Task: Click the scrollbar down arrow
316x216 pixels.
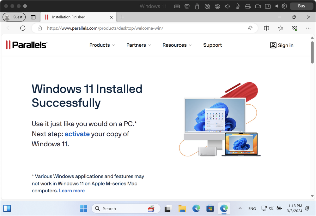Action: point(312,196)
